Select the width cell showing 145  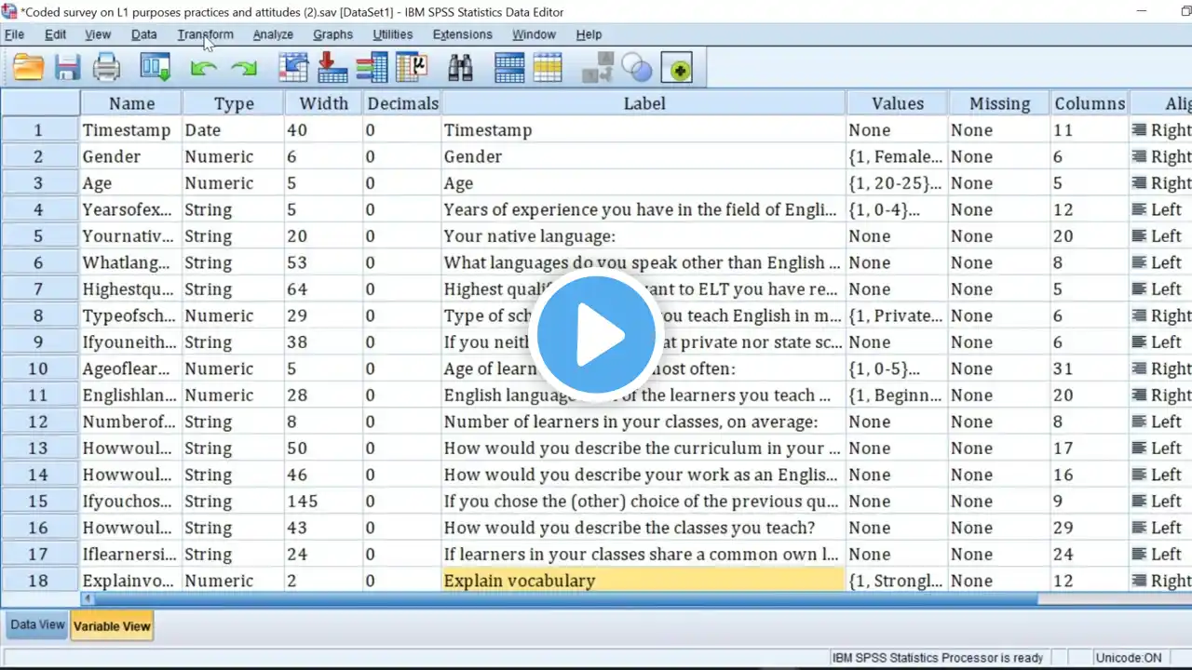(x=324, y=502)
